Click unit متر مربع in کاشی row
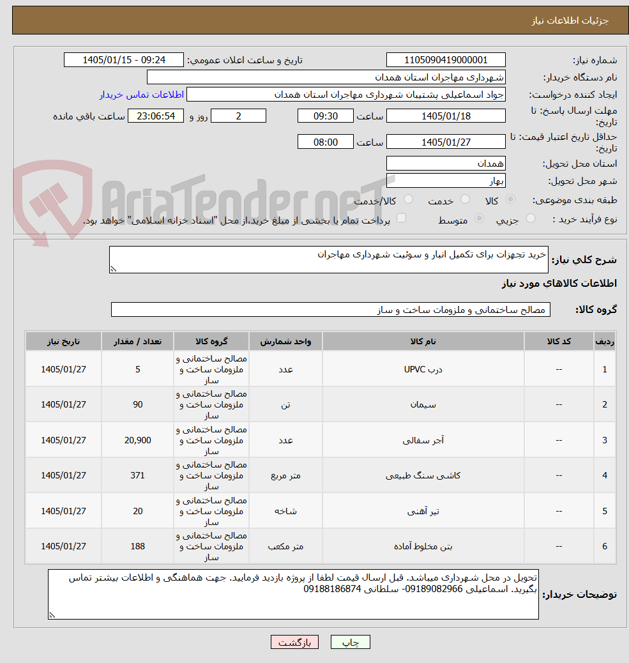 tap(285, 475)
